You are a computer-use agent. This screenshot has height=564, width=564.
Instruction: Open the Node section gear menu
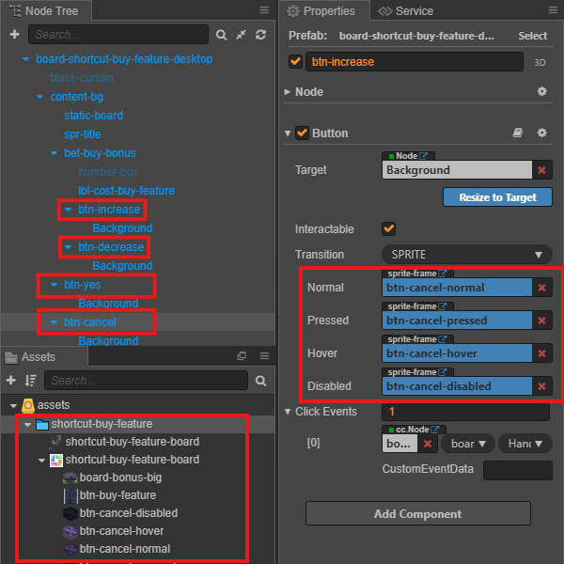click(x=541, y=91)
